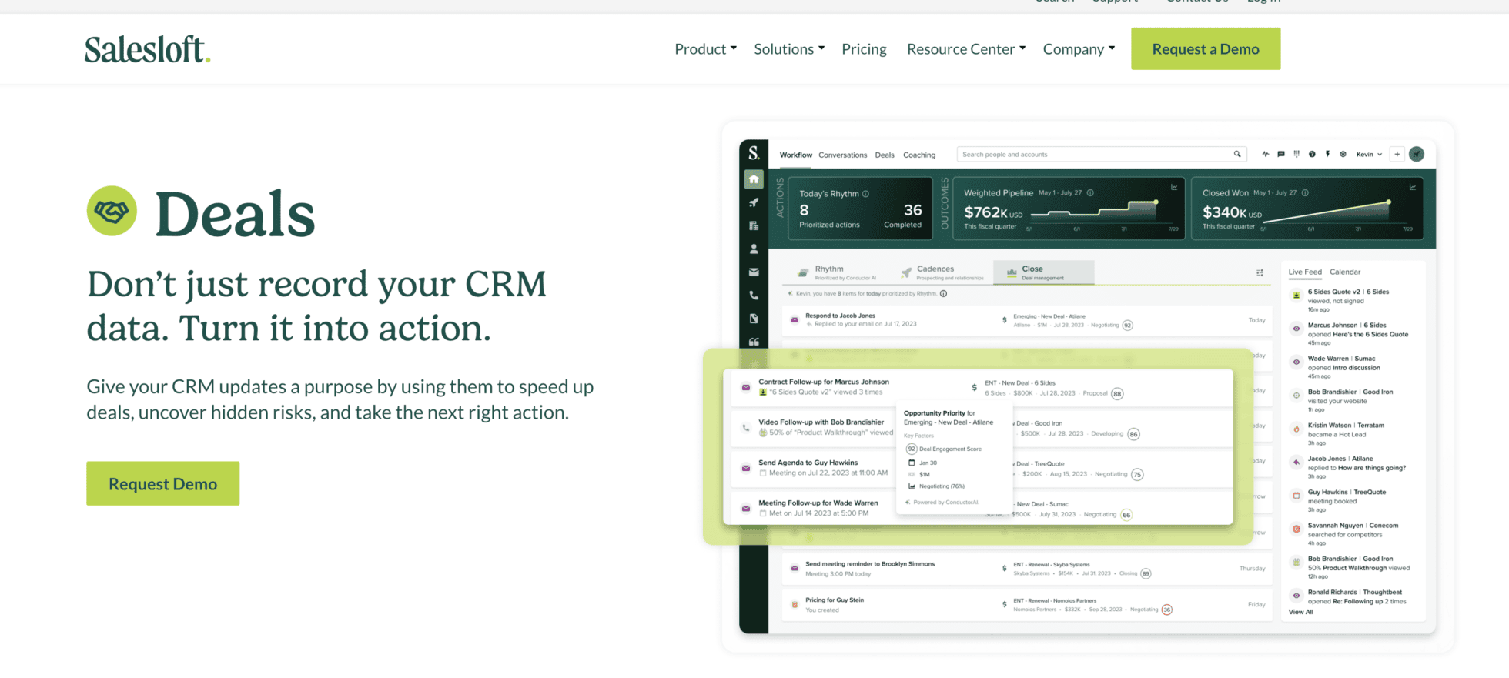Click the plus button beside Kevin
The width and height of the screenshot is (1509, 678).
[1397, 154]
